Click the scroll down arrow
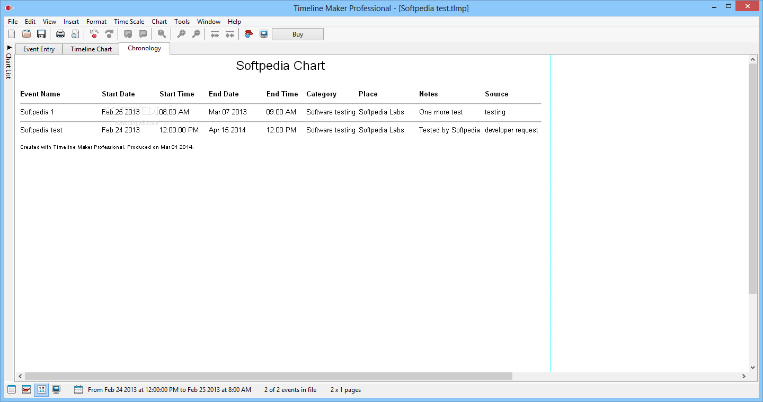Viewport: 763px width, 402px height. coord(752,367)
